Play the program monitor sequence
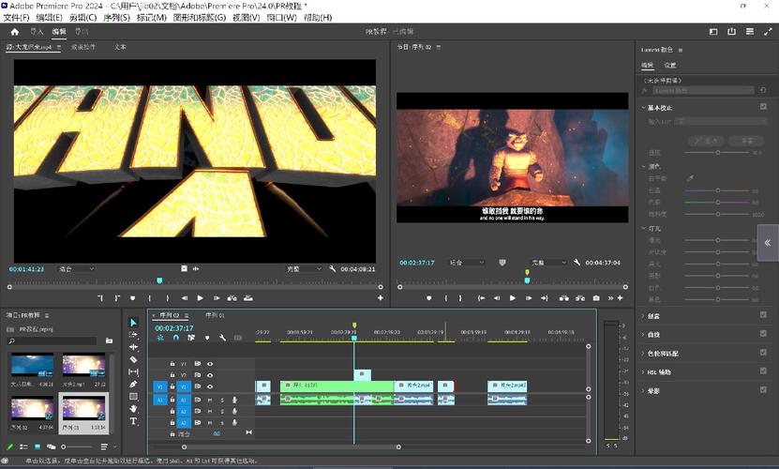 coord(512,298)
